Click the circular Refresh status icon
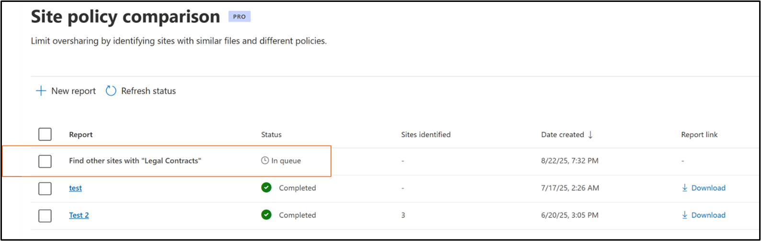The width and height of the screenshot is (761, 241). point(111,91)
